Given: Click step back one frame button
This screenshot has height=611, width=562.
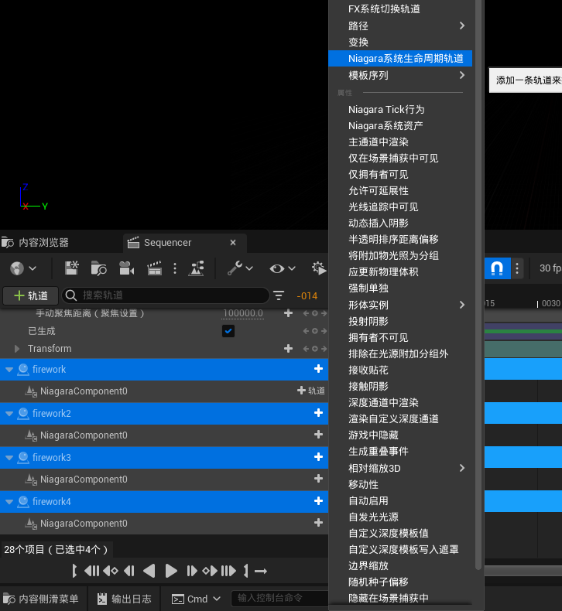Looking at the screenshot, I should (x=129, y=571).
